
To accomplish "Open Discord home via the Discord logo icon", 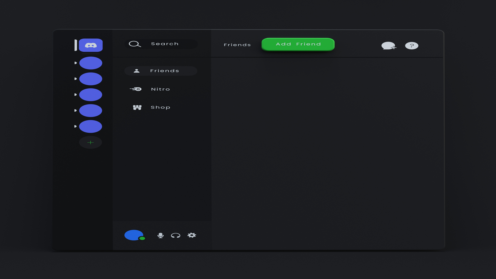I will coord(90,45).
